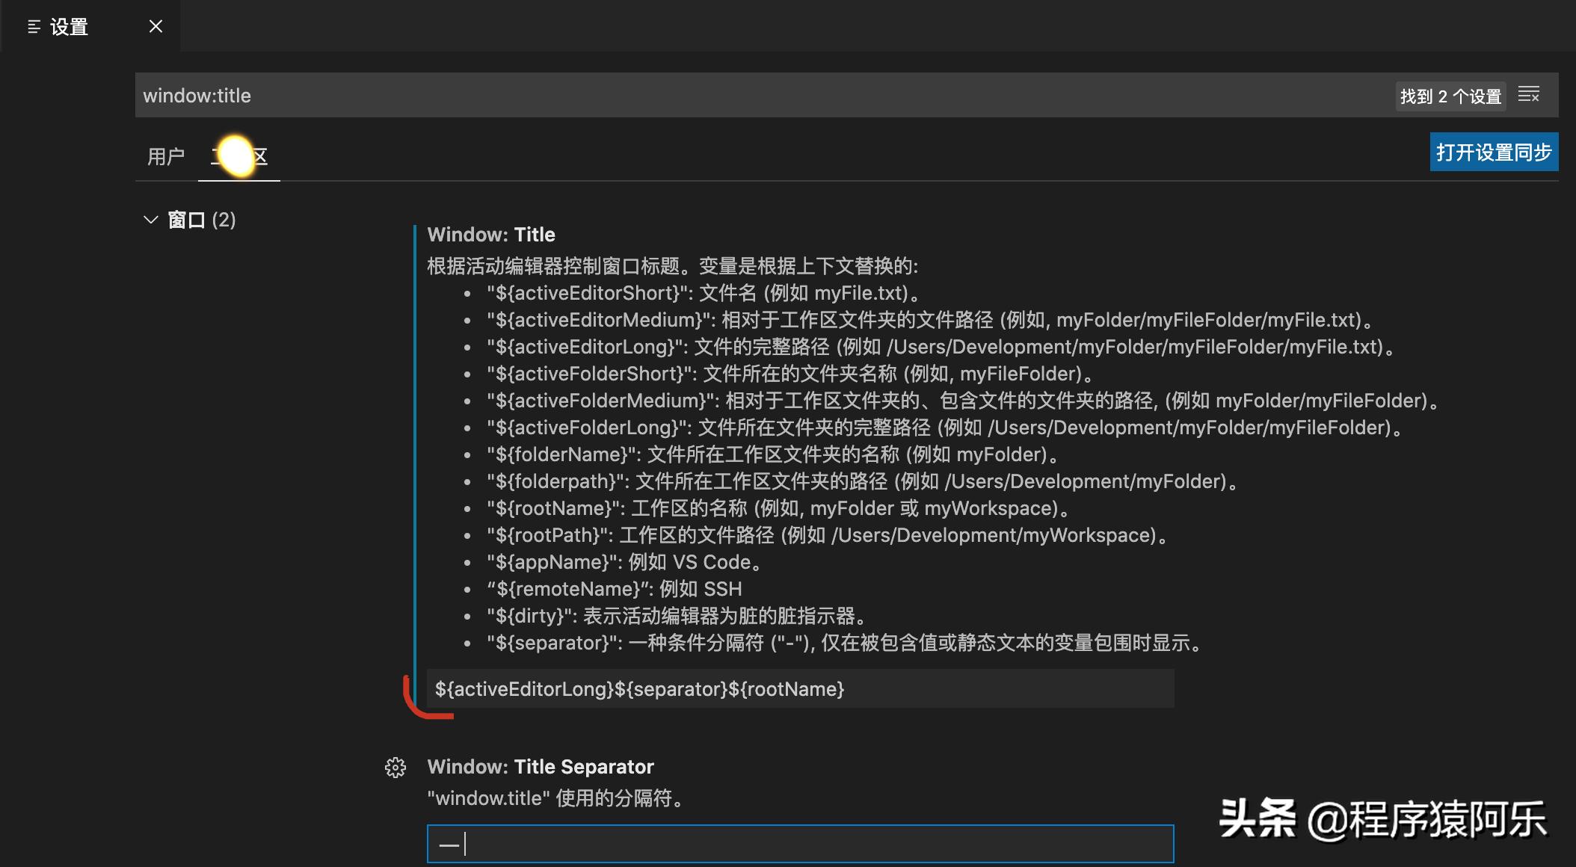Select the 设置 editor tab
This screenshot has height=867, width=1576.
click(67, 25)
